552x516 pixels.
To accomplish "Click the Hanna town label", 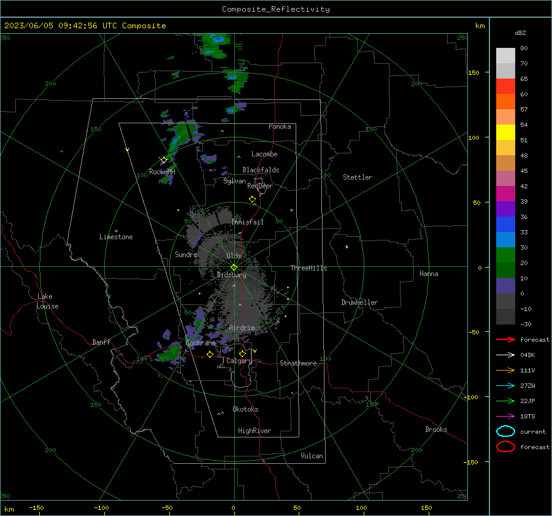I will point(429,274).
